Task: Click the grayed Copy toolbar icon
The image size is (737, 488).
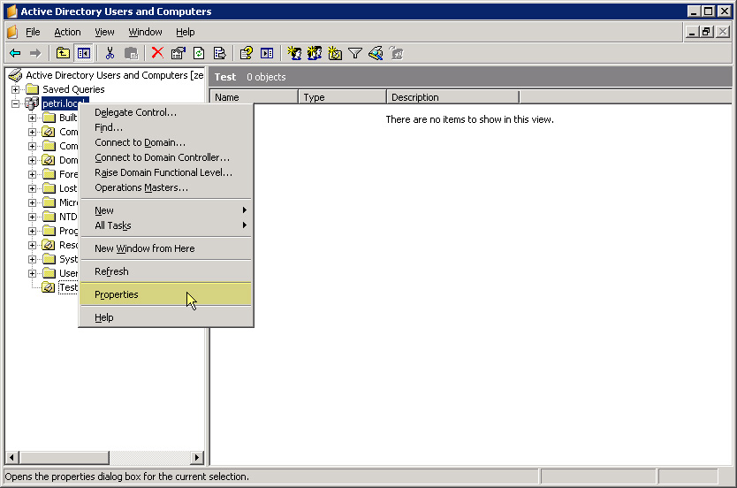Action: pyautogui.click(x=131, y=53)
